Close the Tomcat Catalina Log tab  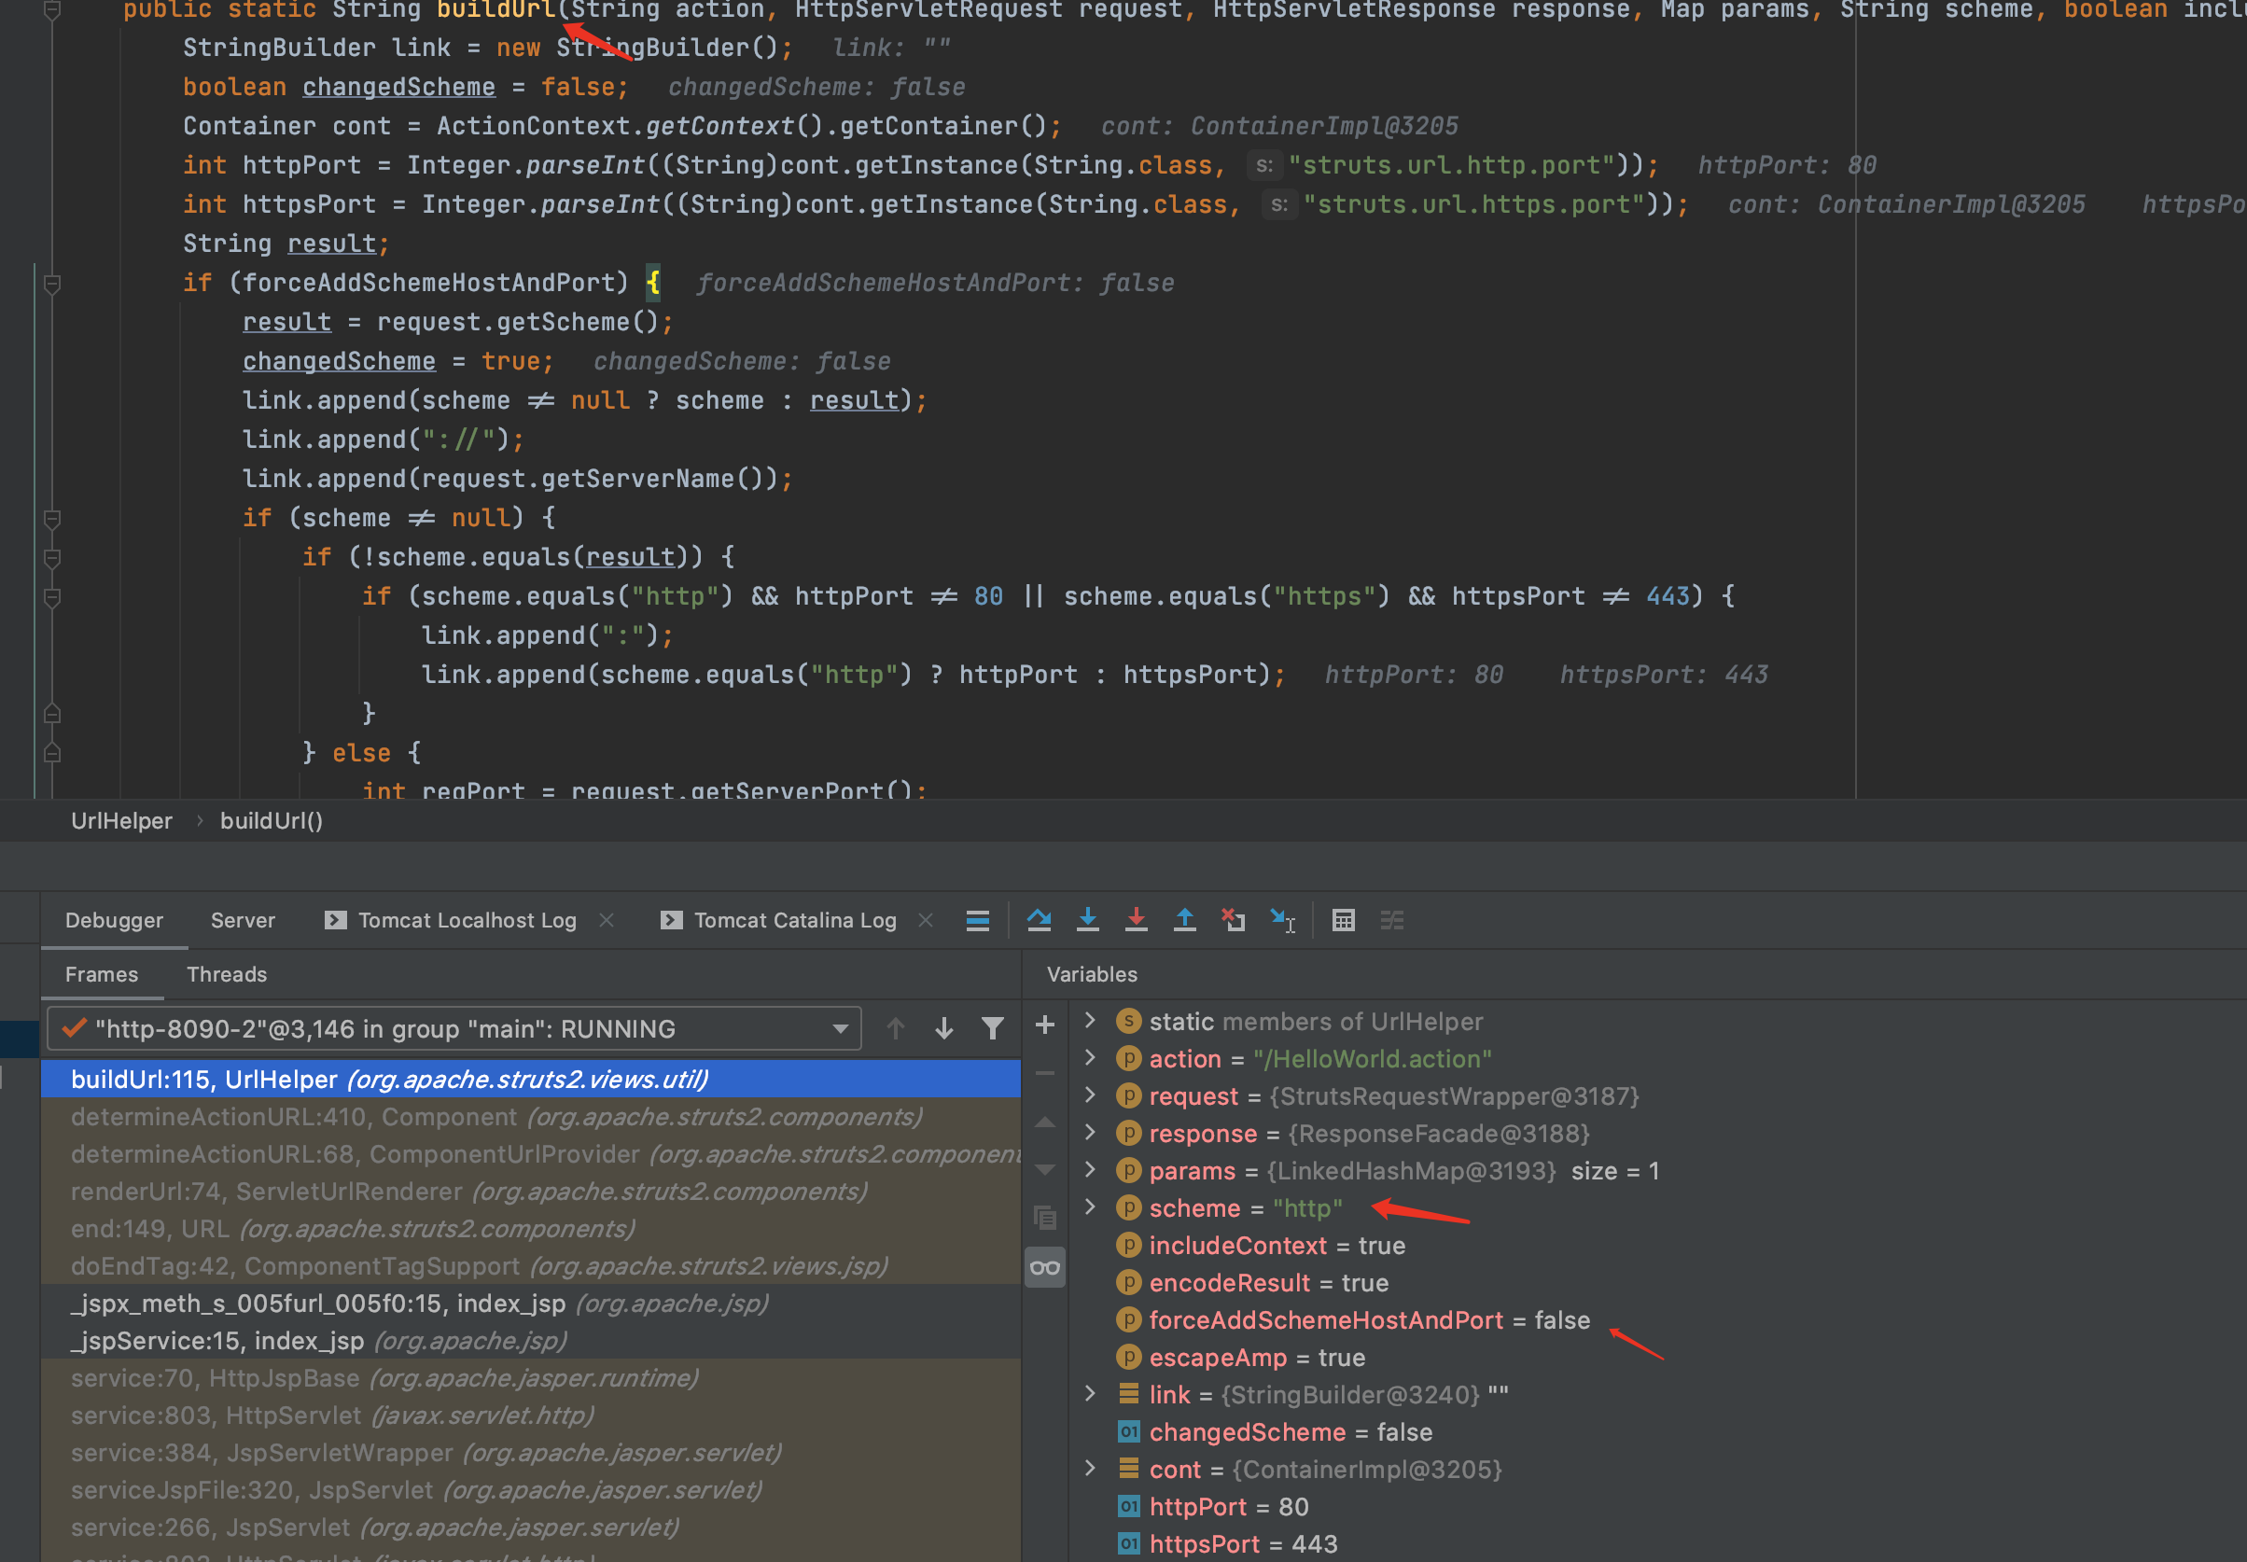click(926, 920)
